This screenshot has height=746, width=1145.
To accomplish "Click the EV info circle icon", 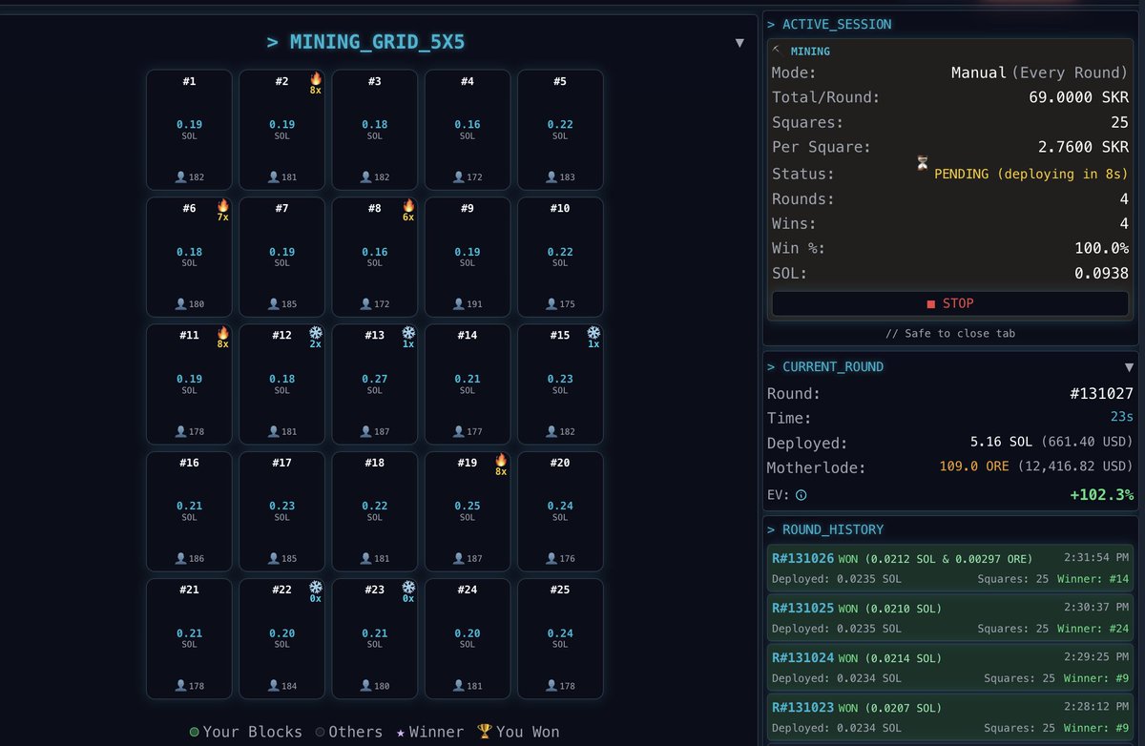I will (x=801, y=495).
